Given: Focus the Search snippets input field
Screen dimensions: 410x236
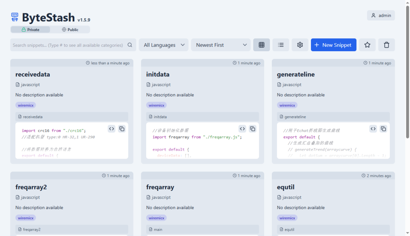Looking at the screenshot, I should pos(68,45).
